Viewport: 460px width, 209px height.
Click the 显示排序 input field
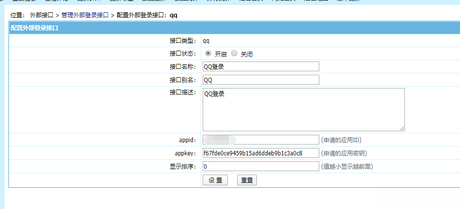click(x=261, y=166)
